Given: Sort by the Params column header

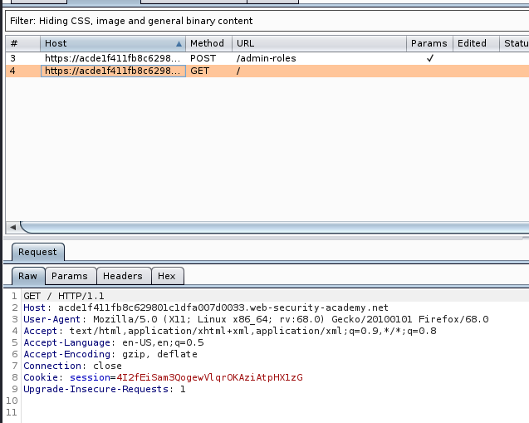Looking at the screenshot, I should pyautogui.click(x=429, y=43).
